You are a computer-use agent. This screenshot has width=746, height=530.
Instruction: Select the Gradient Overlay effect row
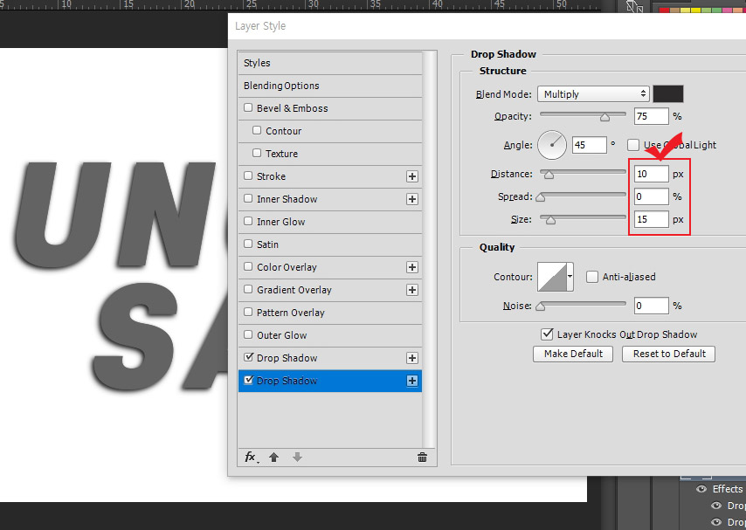tap(329, 290)
